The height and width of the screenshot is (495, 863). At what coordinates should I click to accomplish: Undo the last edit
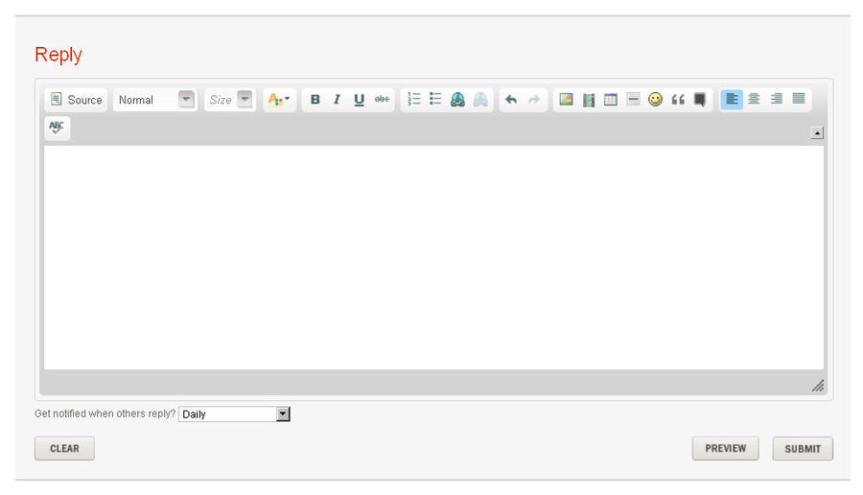[511, 100]
